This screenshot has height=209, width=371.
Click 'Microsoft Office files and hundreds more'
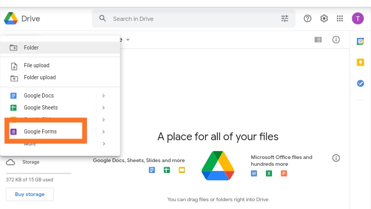(281, 161)
